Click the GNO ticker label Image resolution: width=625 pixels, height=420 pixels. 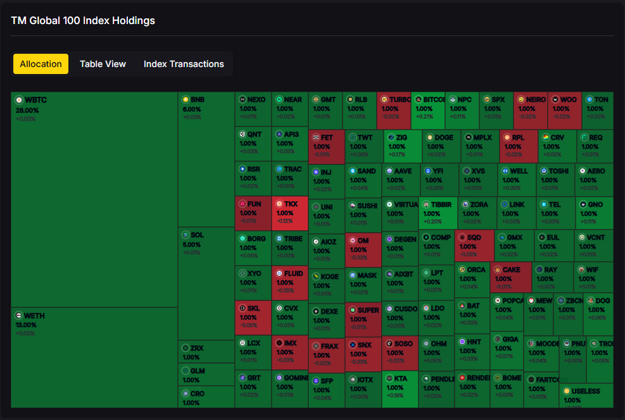click(595, 205)
